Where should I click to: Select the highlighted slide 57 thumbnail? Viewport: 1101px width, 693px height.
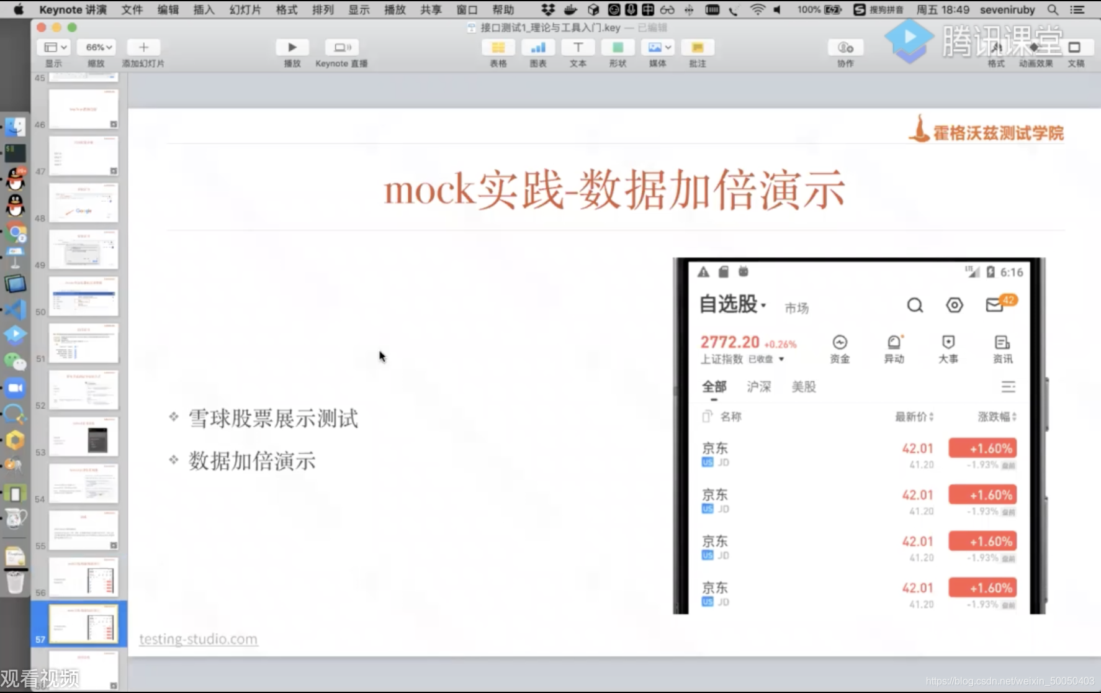83,624
